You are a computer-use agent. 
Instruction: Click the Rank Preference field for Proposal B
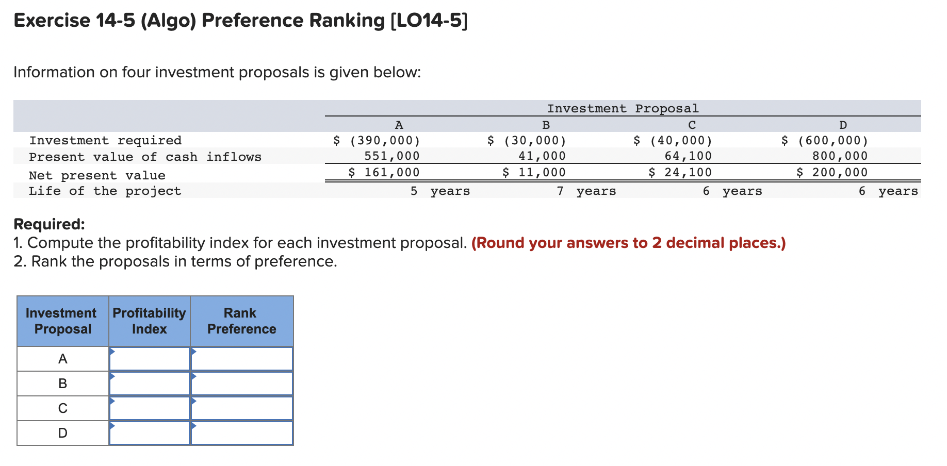coord(241,384)
